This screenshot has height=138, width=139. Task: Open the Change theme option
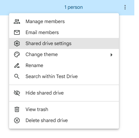(x=64, y=54)
